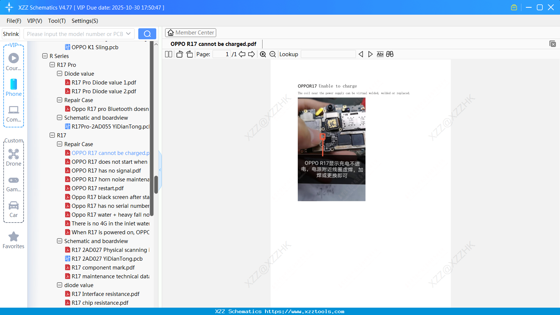Image resolution: width=560 pixels, height=315 pixels.
Task: Go to the previous PDF page arrow
Action: [x=242, y=54]
